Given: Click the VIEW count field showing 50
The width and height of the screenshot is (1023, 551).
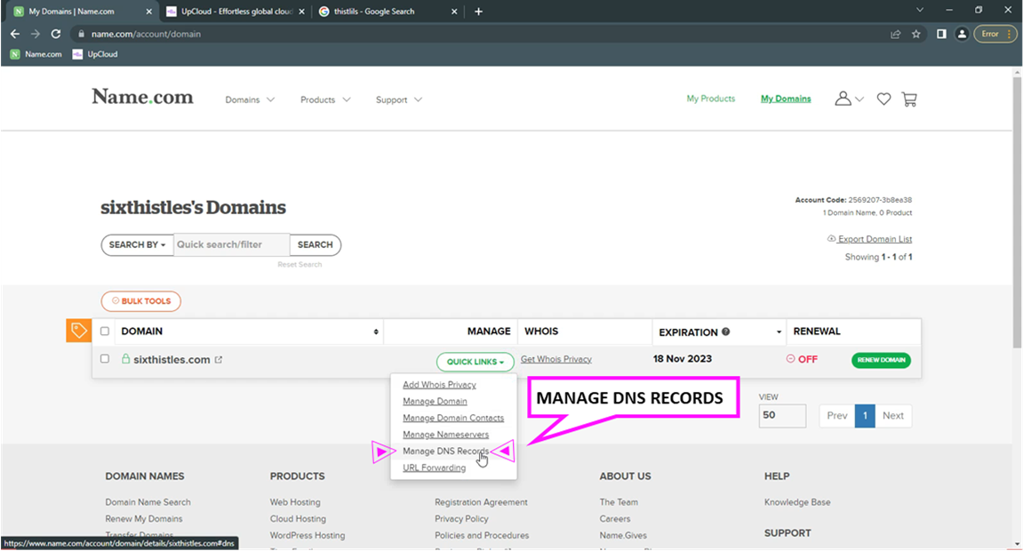Looking at the screenshot, I should pyautogui.click(x=782, y=415).
